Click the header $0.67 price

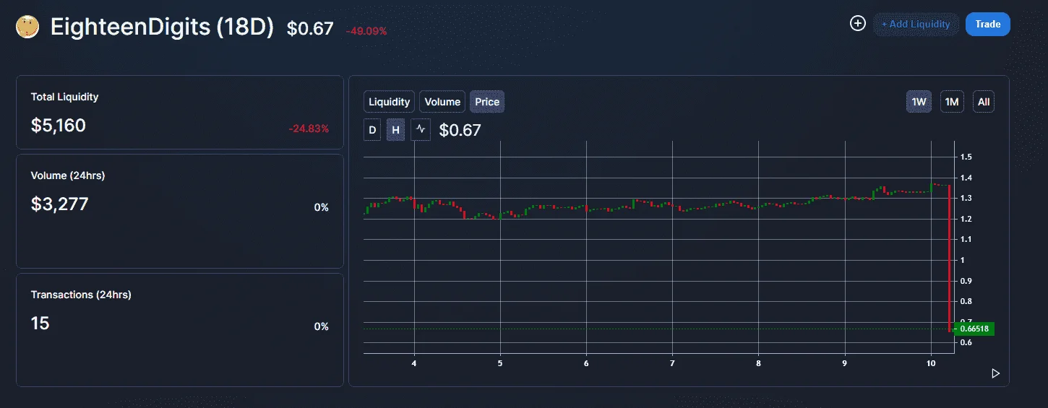(x=310, y=29)
